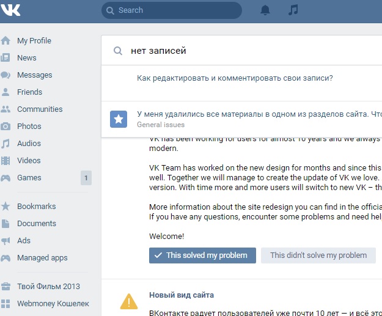This screenshot has height=316, width=382.
Task: Open the music note player icon
Action: click(293, 10)
